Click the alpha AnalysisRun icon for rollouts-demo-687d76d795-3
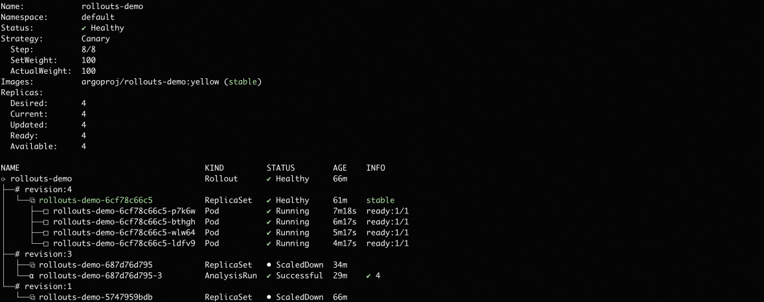 [32, 276]
